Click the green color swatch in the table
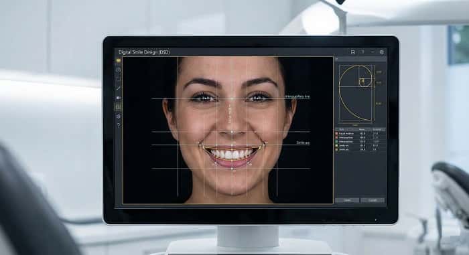 click(336, 141)
